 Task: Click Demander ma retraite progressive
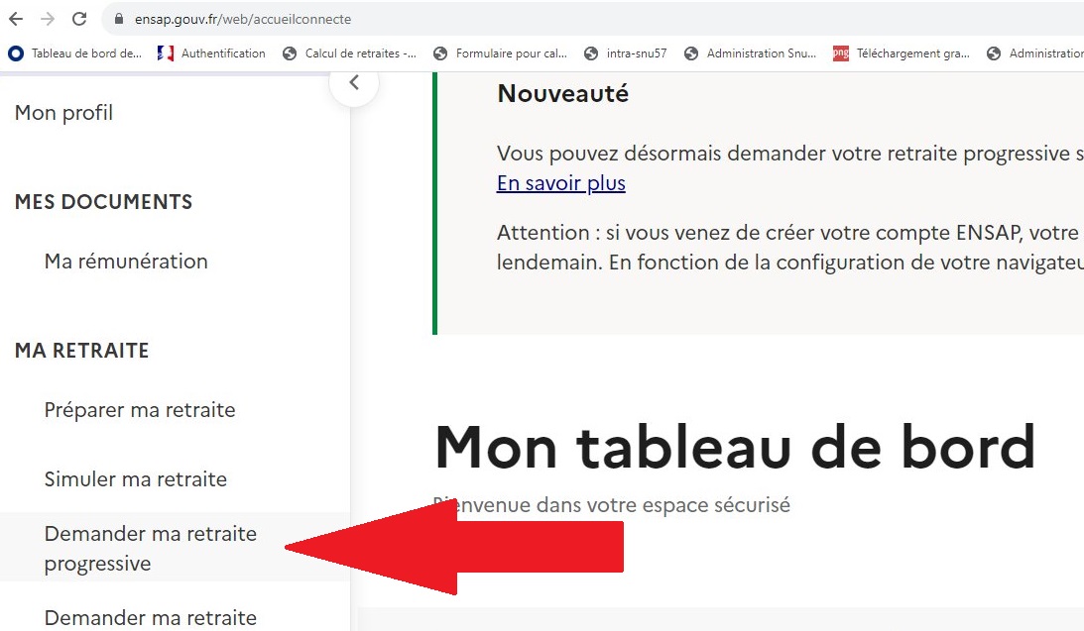[149, 547]
